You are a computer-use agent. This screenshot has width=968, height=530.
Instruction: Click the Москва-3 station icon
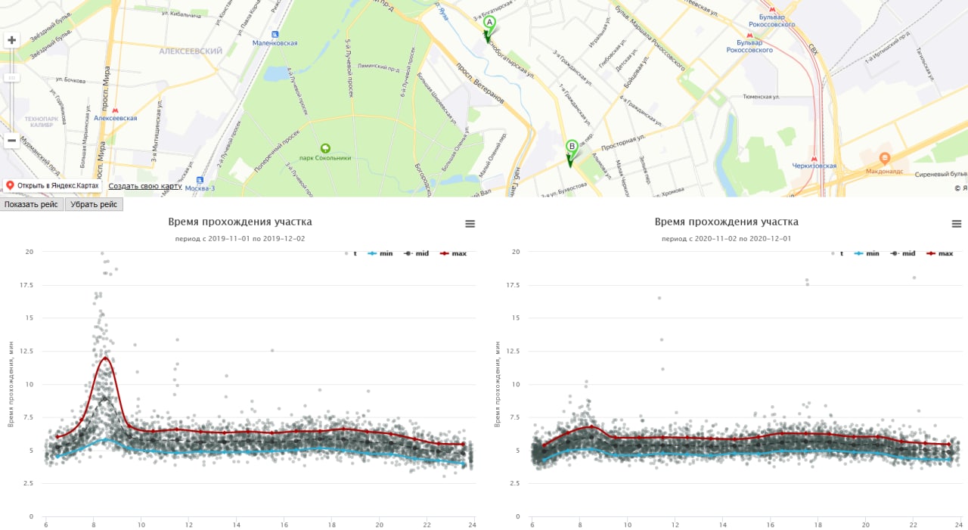(200, 180)
